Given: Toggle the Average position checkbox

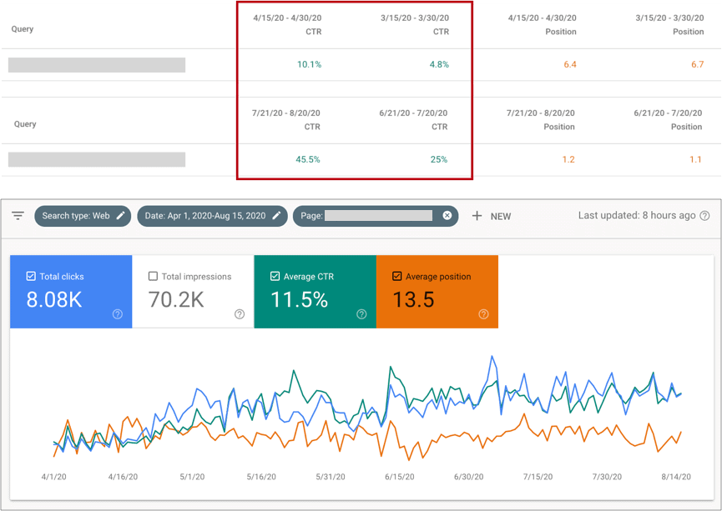Looking at the screenshot, I should [397, 277].
